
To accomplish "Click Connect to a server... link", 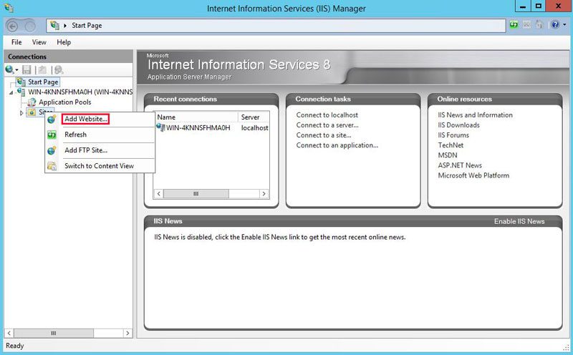I will point(327,125).
